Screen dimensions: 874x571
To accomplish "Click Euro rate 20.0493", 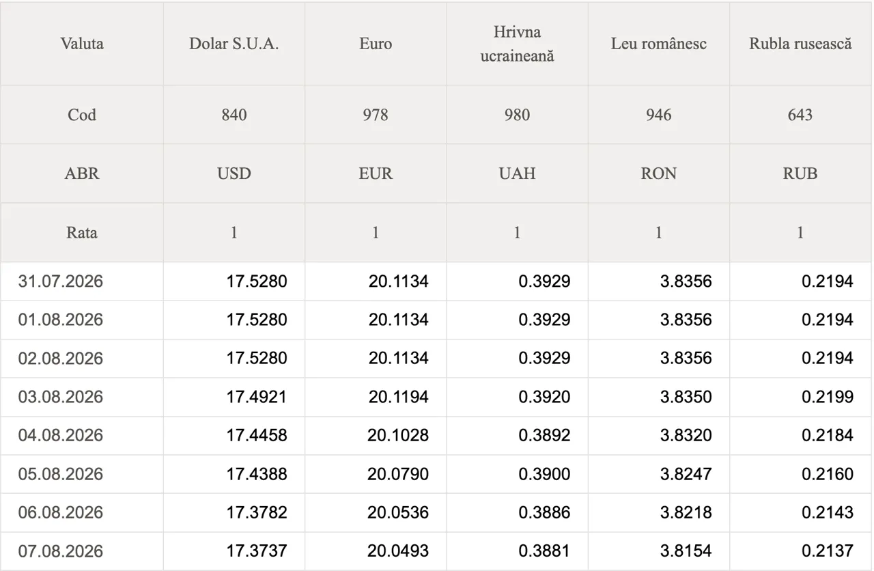I will (x=398, y=551).
